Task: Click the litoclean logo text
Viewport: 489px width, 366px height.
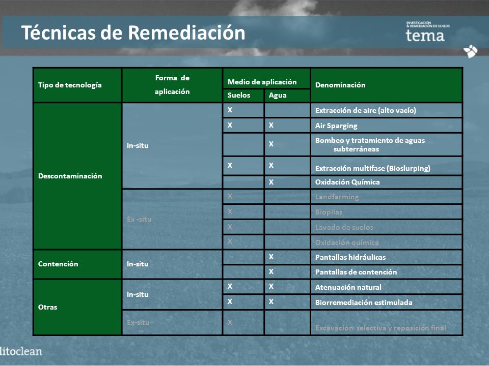Action: (20, 351)
